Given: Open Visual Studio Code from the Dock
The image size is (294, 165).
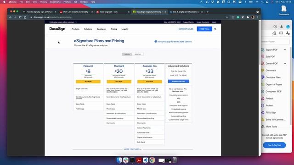Looking at the screenshot, I should click(x=145, y=160).
